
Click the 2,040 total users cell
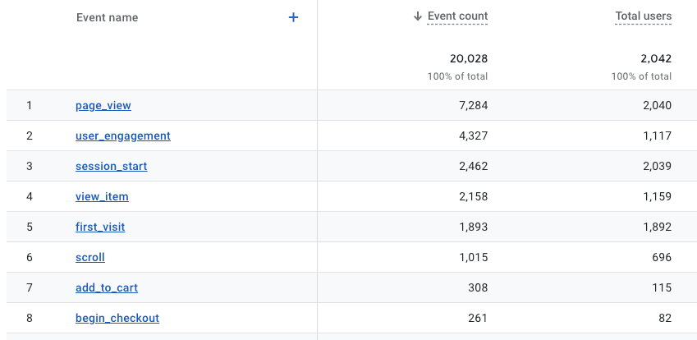[657, 105]
